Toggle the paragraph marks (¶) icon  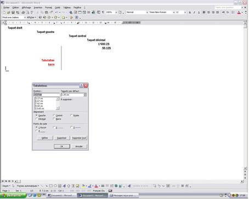pyautogui.click(x=103, y=12)
